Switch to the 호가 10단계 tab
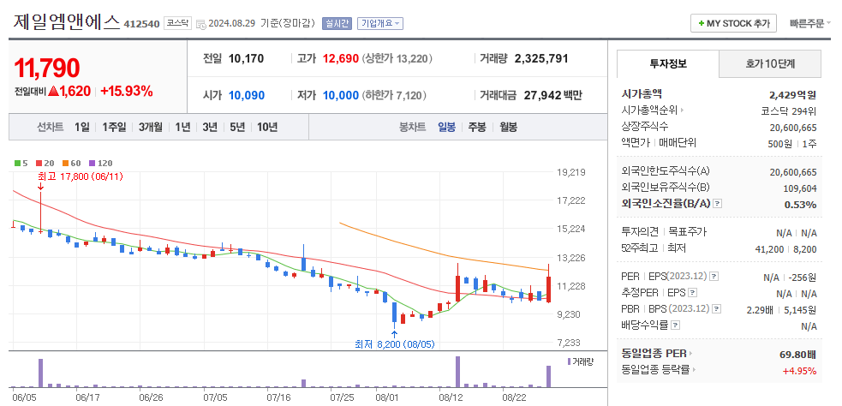This screenshot has height=406, width=842. pyautogui.click(x=770, y=64)
